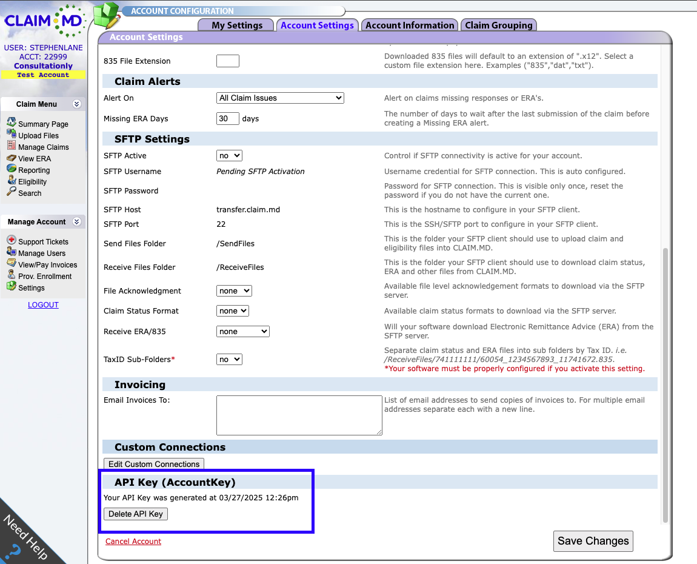The height and width of the screenshot is (564, 697).
Task: Click the View ERA icon
Action: (x=12, y=158)
